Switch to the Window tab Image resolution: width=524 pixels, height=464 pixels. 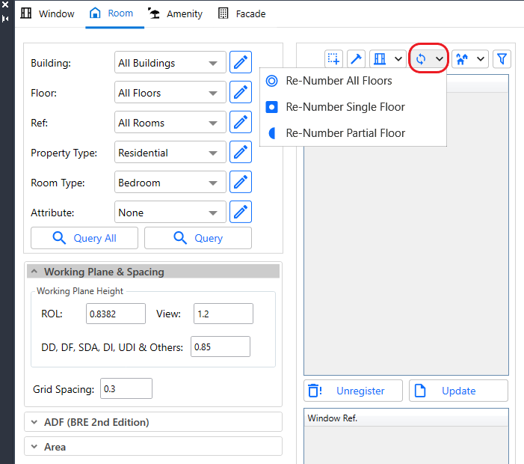[x=48, y=13]
